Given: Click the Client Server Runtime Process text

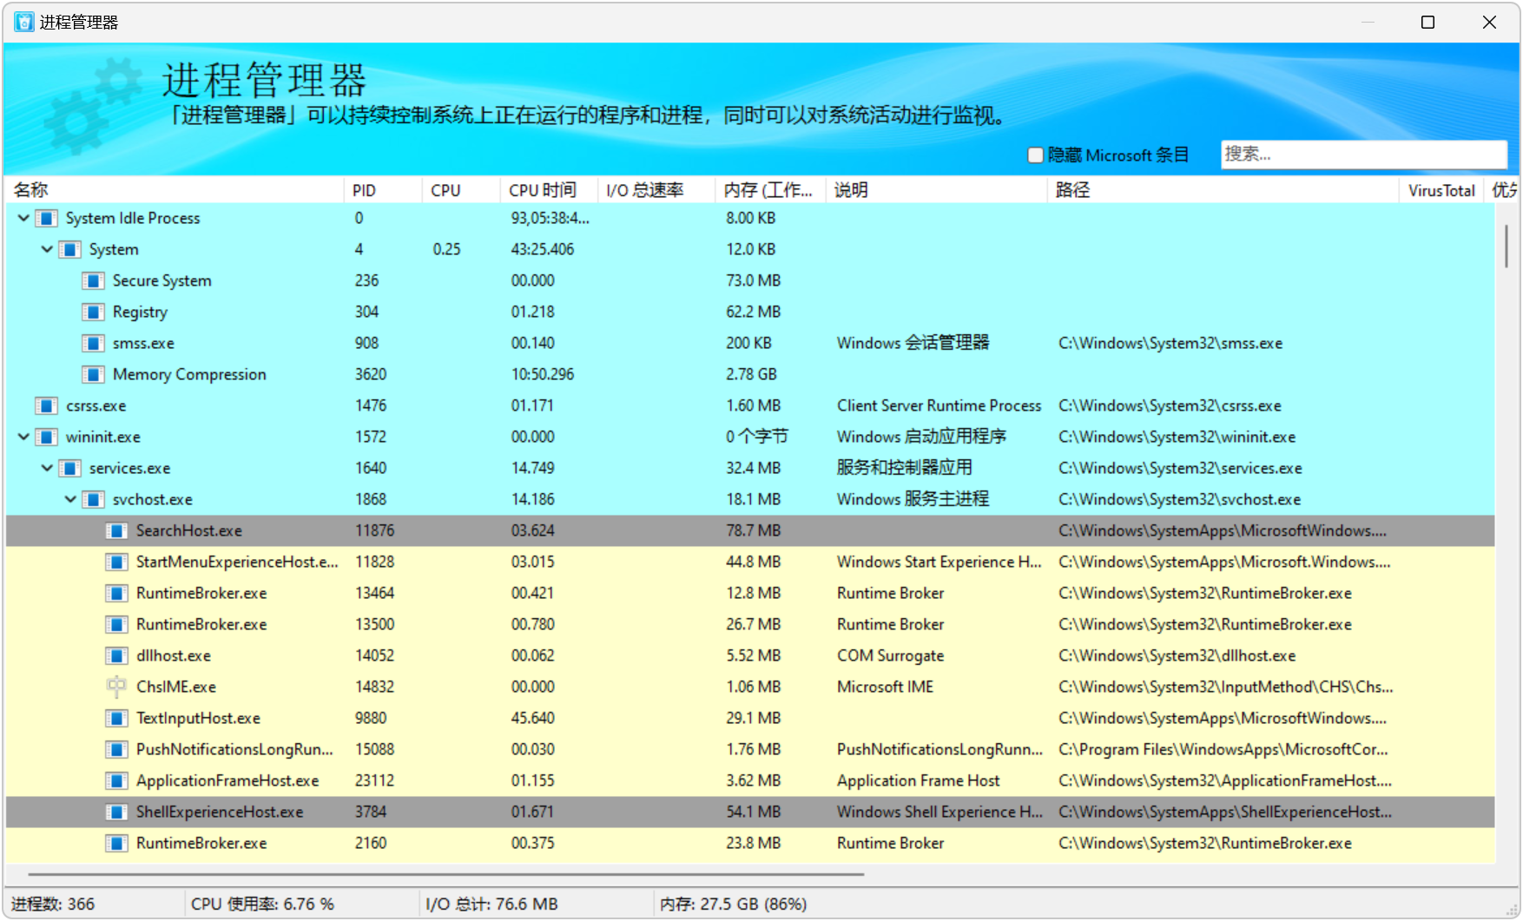Looking at the screenshot, I should coord(939,405).
